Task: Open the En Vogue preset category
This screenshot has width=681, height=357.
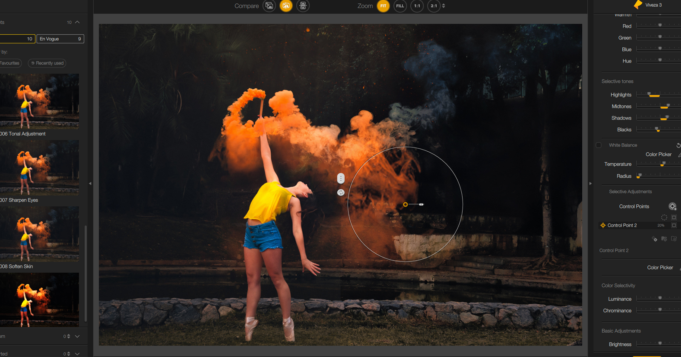Action: pyautogui.click(x=60, y=39)
